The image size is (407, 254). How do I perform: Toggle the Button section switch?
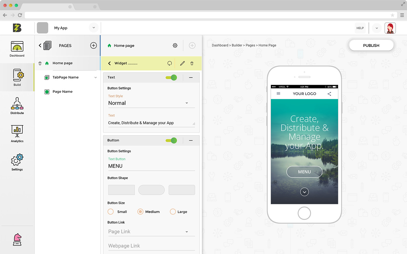(x=171, y=140)
